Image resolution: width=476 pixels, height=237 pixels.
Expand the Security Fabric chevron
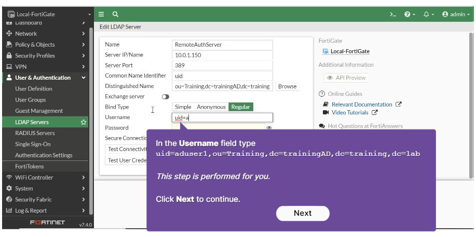pos(84,199)
